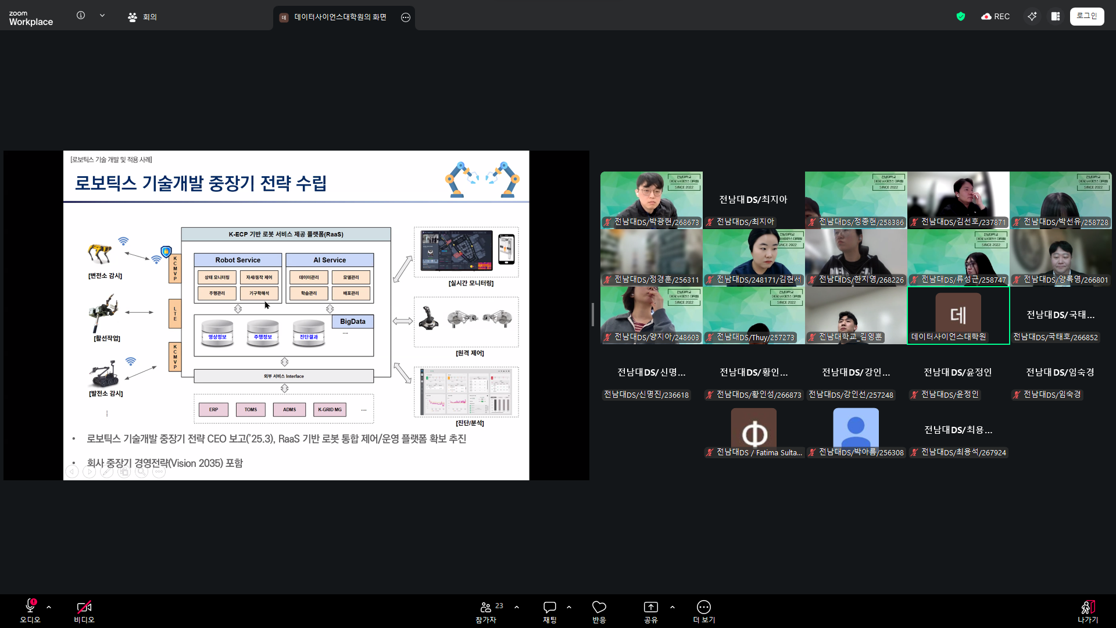Open the AI Companion sparkle icon
The width and height of the screenshot is (1116, 628).
(x=1032, y=16)
